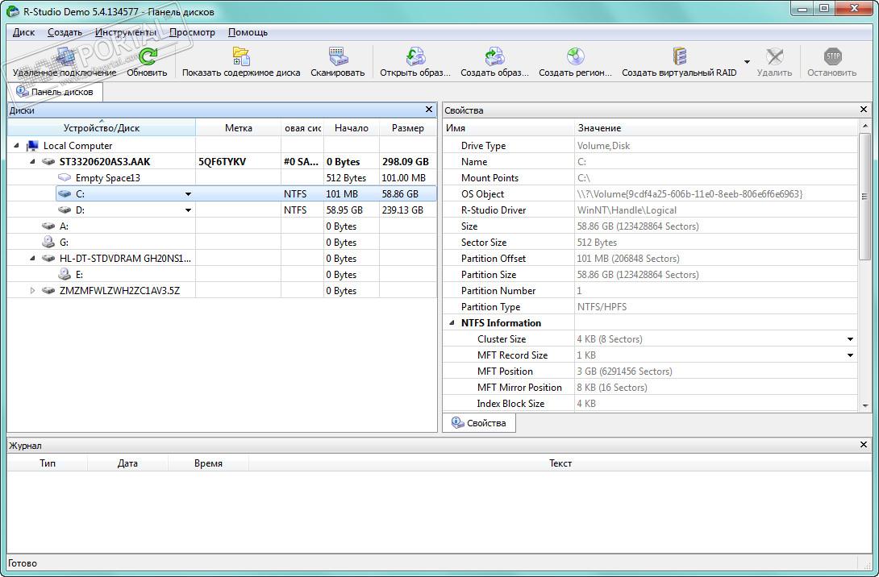
Task: Close the Журнал panel
Action: pos(864,445)
